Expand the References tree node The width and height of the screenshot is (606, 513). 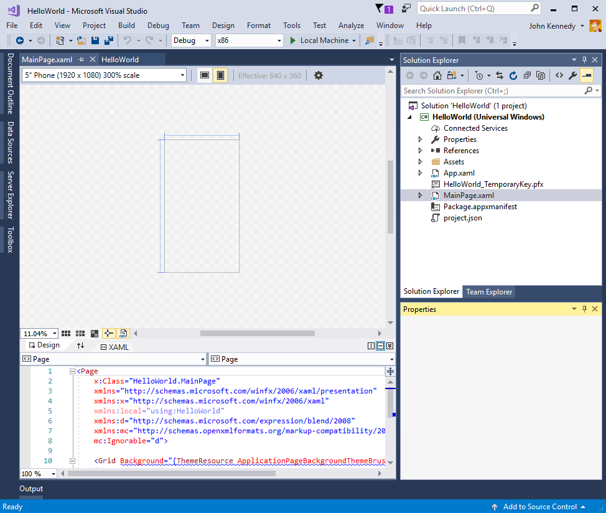coord(421,150)
